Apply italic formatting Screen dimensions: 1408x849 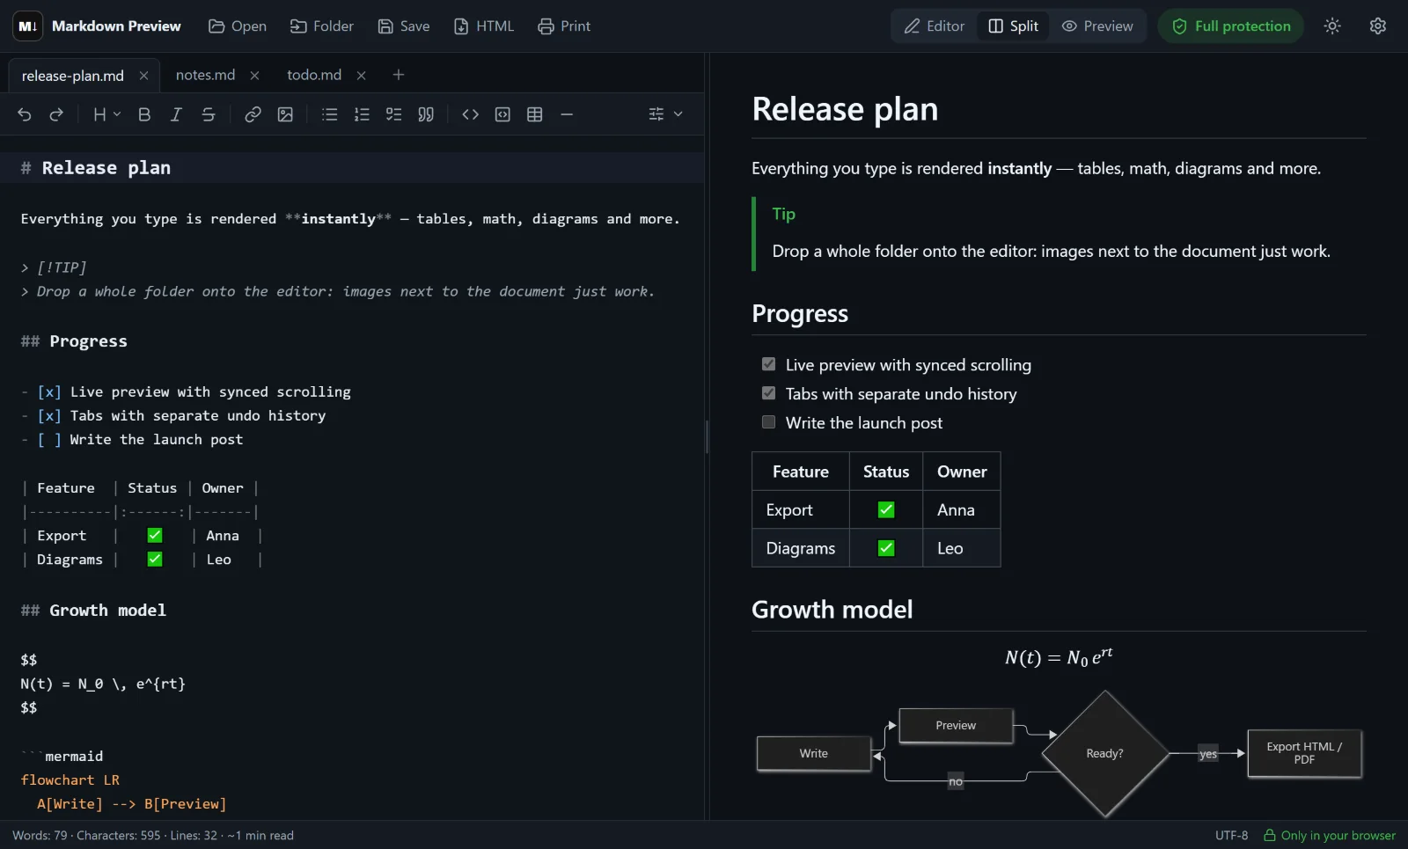176,114
